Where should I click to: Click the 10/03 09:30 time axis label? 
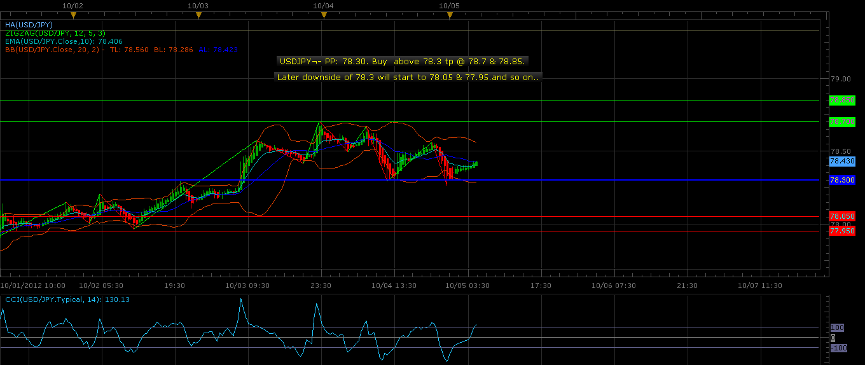click(x=247, y=286)
